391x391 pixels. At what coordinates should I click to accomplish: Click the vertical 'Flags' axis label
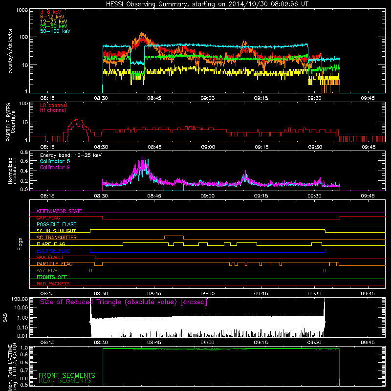(x=20, y=244)
